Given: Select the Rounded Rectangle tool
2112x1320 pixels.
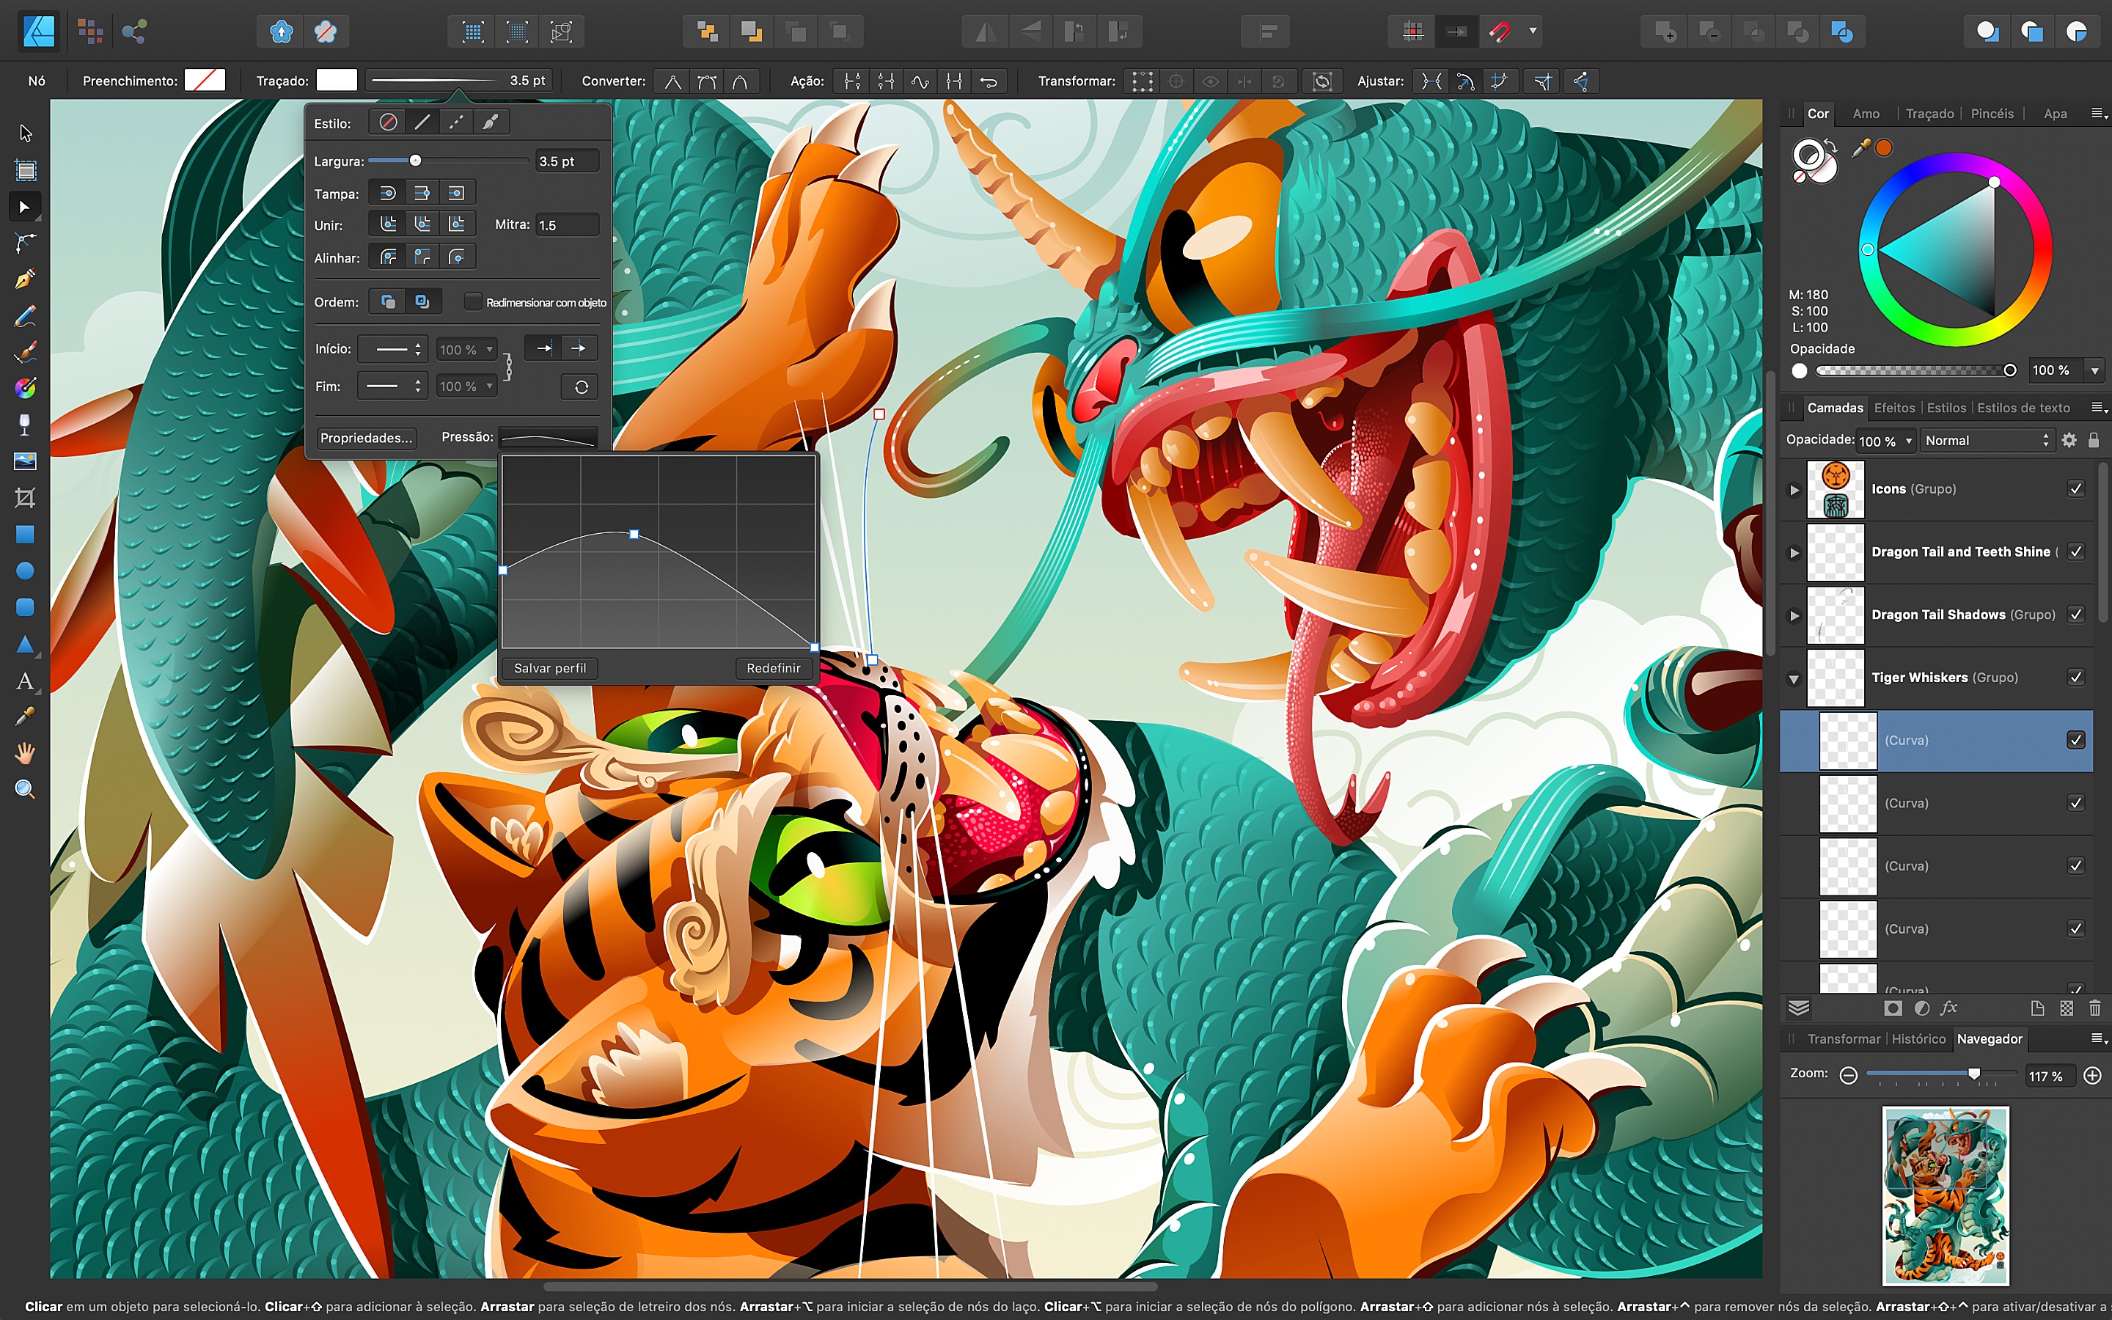Looking at the screenshot, I should click(x=26, y=608).
